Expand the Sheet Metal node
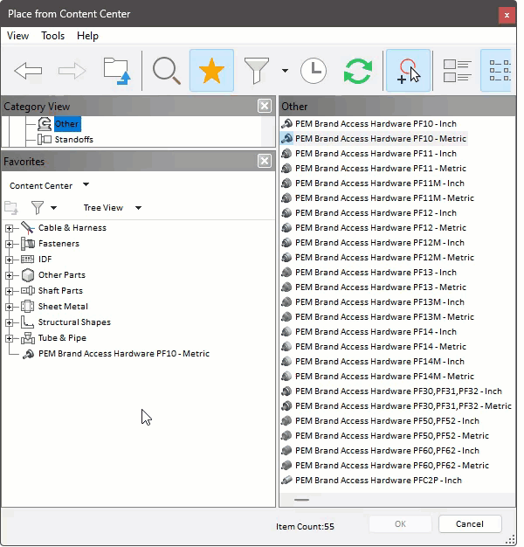The width and height of the screenshot is (524, 547). tap(9, 307)
